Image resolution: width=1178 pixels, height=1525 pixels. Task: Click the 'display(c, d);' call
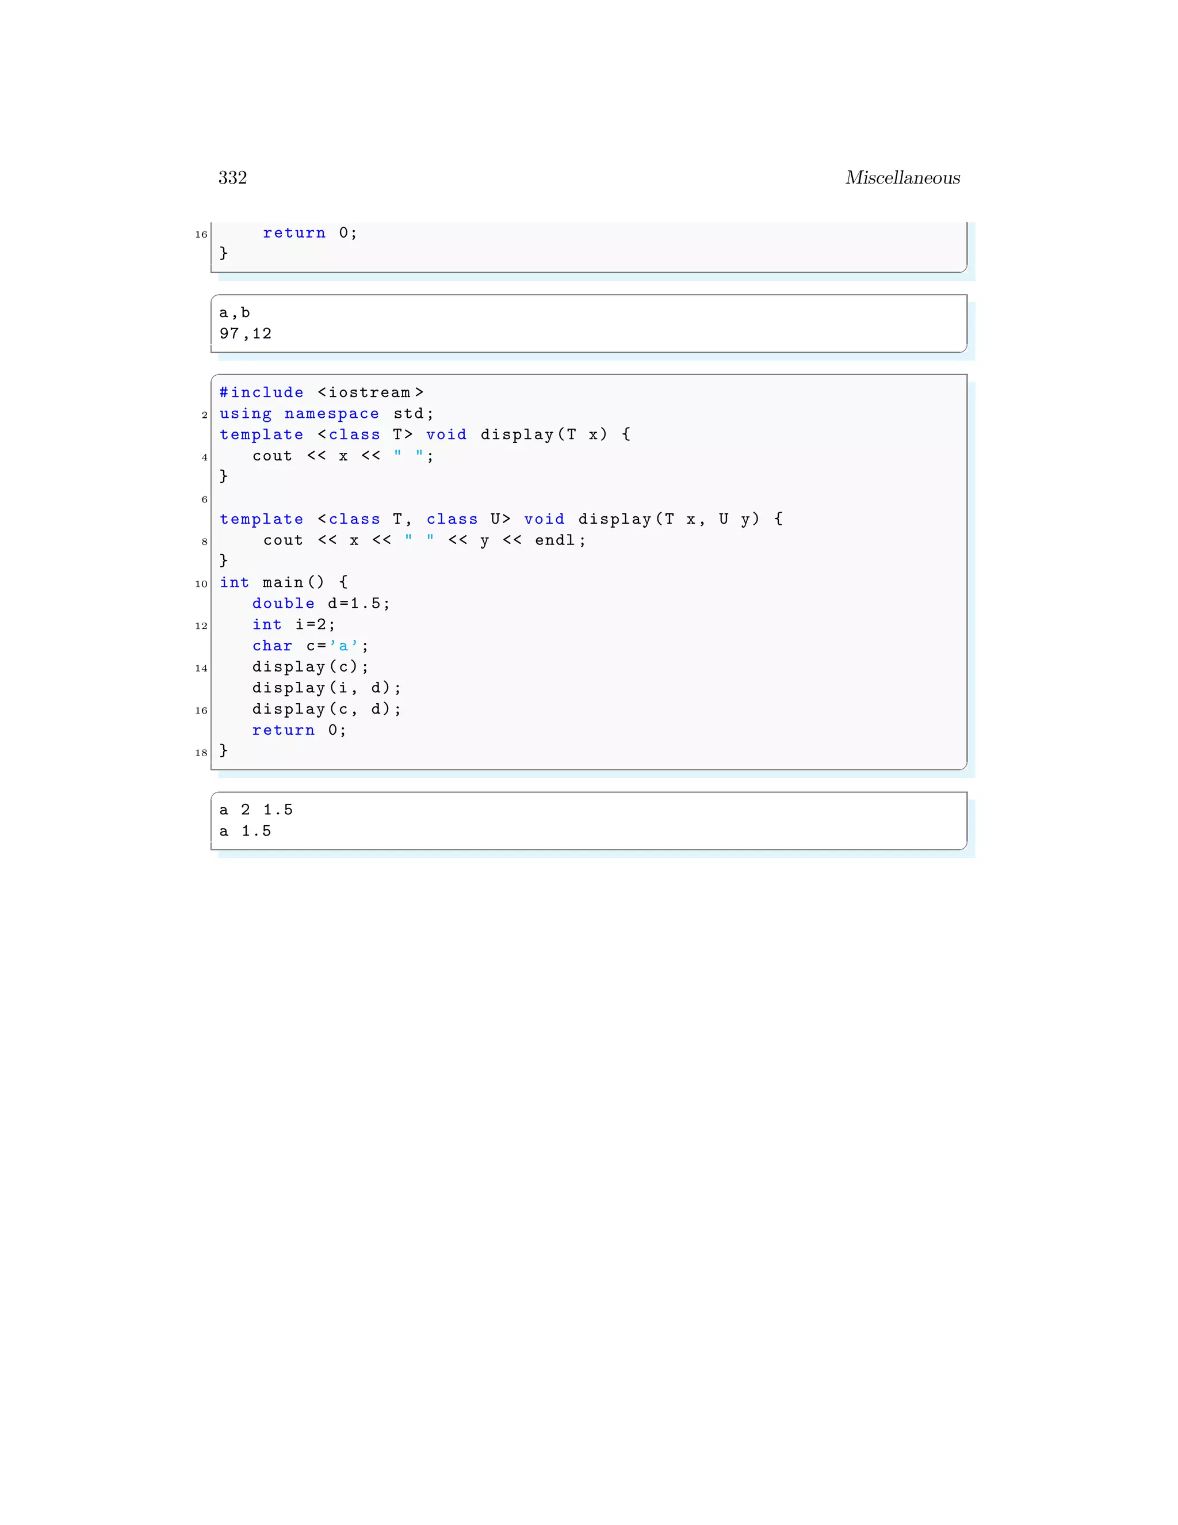pyautogui.click(x=327, y=709)
